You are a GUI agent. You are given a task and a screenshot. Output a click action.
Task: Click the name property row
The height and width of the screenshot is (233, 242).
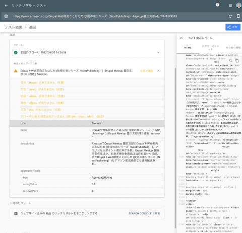pyautogui.click(x=87, y=133)
